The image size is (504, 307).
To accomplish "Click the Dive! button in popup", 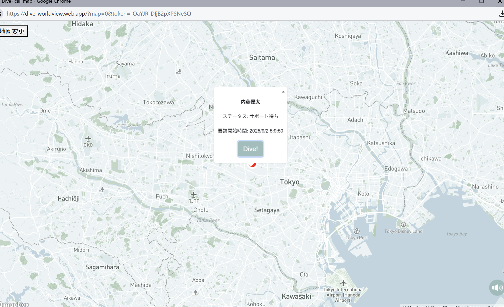I will 250,149.
